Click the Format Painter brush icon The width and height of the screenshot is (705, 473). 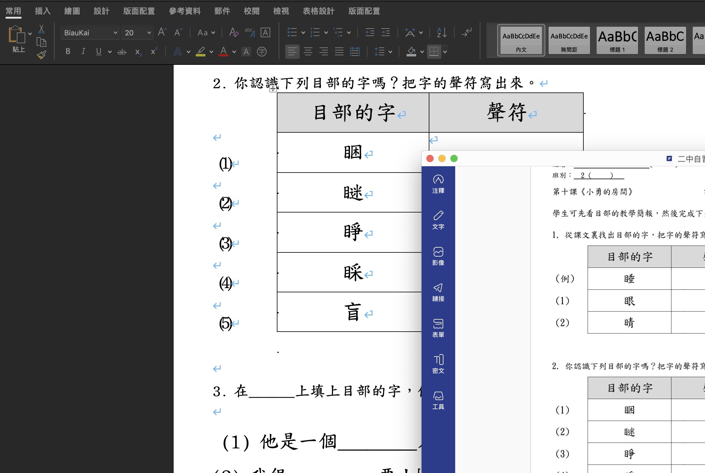[x=41, y=55]
